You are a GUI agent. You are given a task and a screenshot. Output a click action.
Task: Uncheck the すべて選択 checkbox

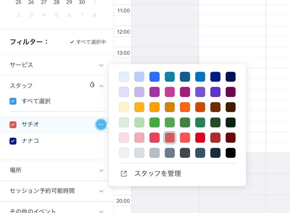[13, 101]
